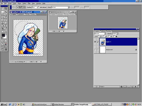Toggle visibility box of Background layer
This screenshot has height=106, width=142.
point(95,49)
